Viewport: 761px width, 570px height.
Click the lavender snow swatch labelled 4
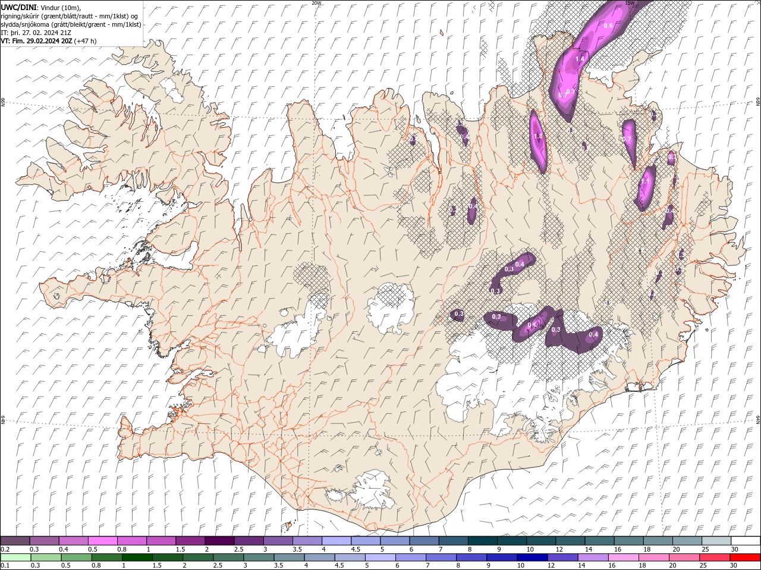(337, 541)
